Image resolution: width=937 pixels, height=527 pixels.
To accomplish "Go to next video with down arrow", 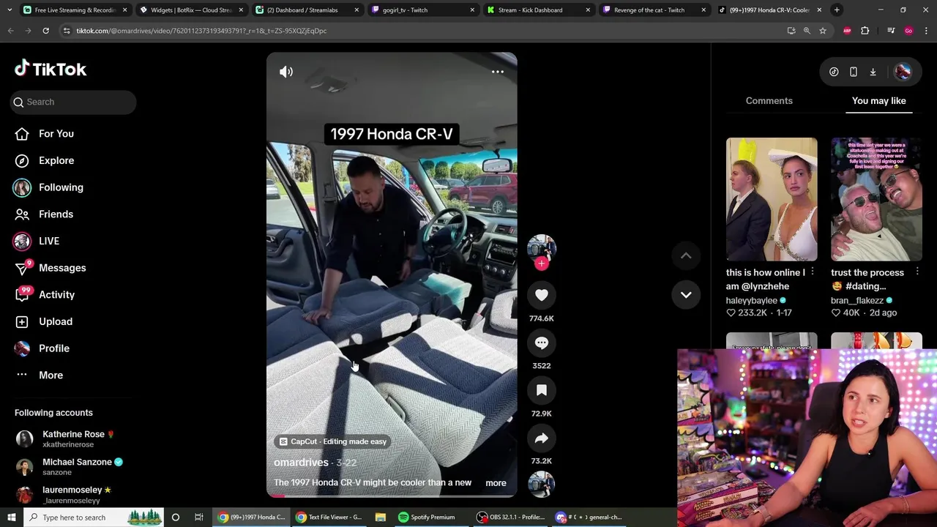I will [x=686, y=294].
